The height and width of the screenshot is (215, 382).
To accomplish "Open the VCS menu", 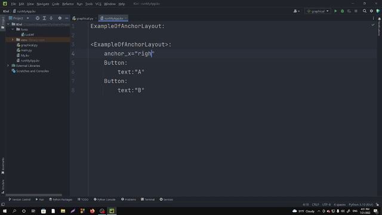I will [98, 4].
